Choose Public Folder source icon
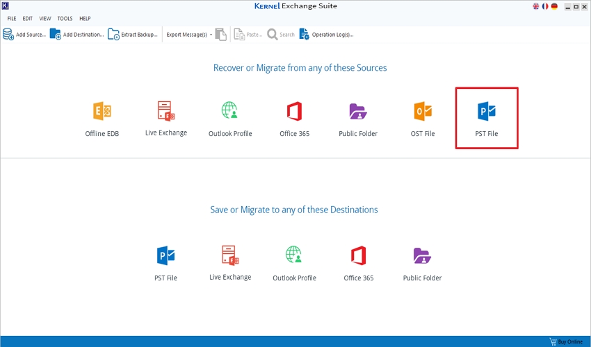 tap(358, 111)
